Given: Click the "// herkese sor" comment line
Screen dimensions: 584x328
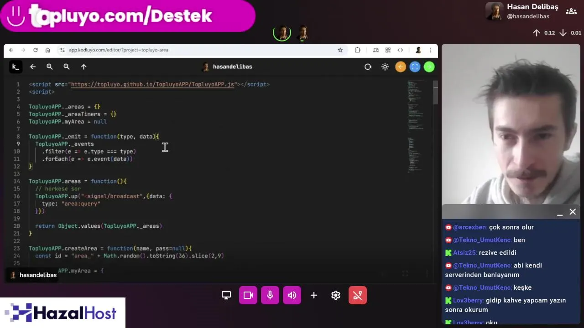Looking at the screenshot, I should [58, 189].
